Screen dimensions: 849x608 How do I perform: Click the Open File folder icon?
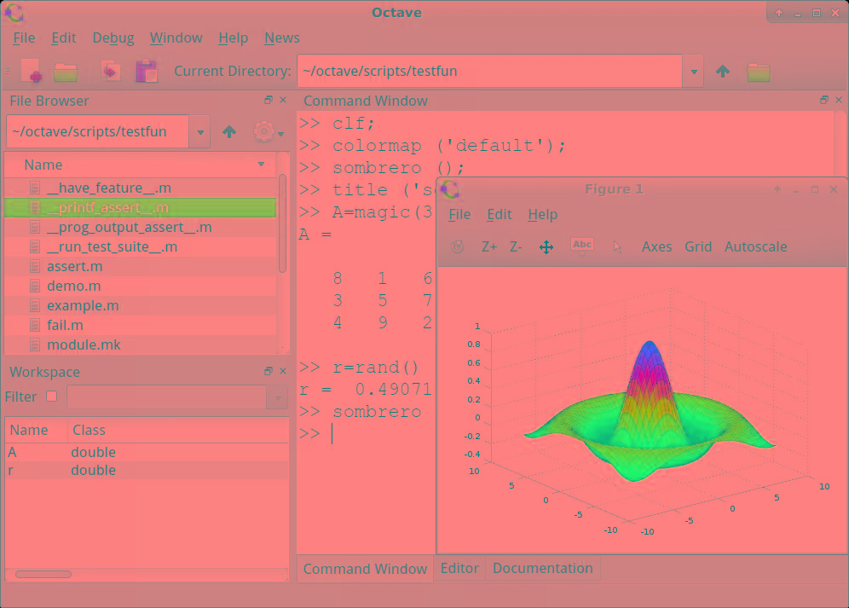[x=66, y=72]
